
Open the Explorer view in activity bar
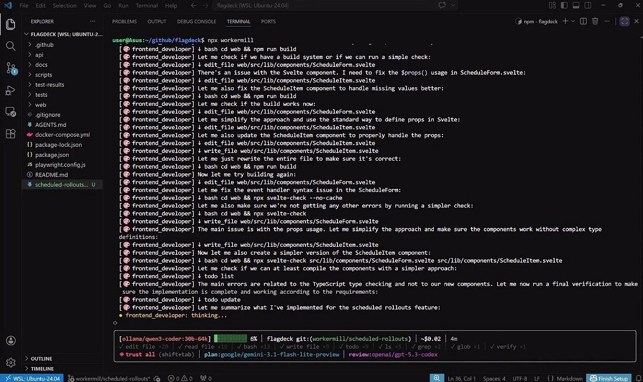pyautogui.click(x=11, y=24)
